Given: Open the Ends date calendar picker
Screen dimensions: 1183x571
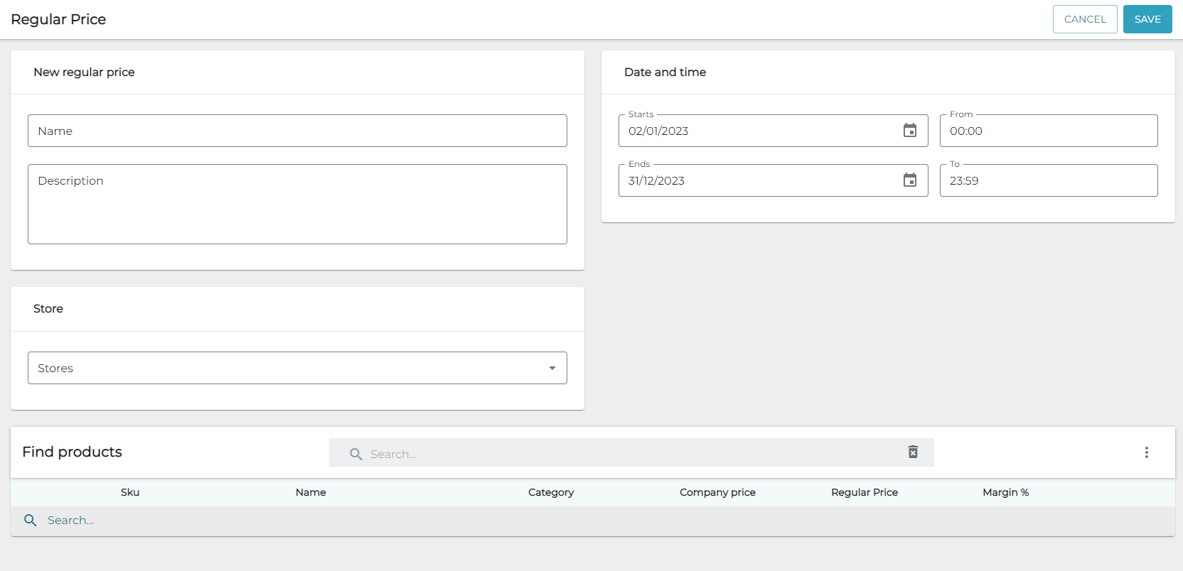Looking at the screenshot, I should pyautogui.click(x=909, y=180).
